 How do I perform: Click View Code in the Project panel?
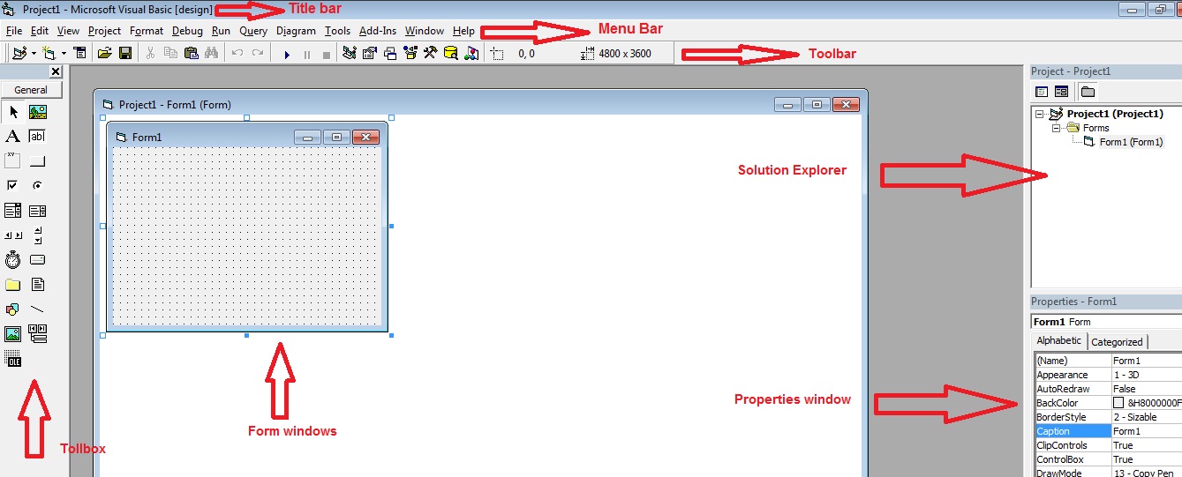click(x=1042, y=92)
